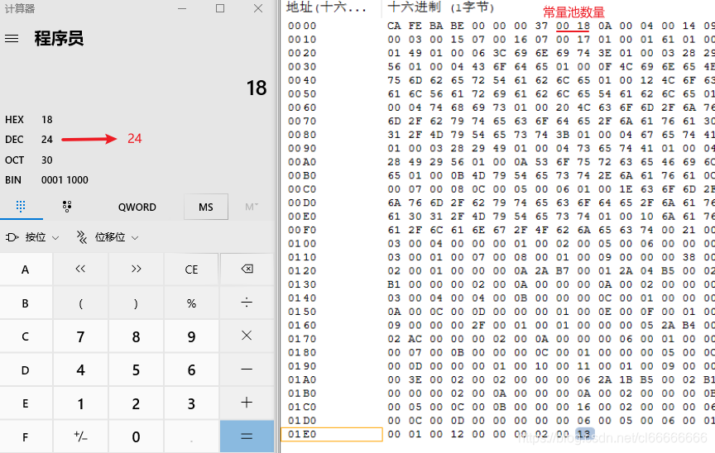Viewport: 715px width, 453px height.
Task: Click the 地址 address column header in hex editor
Action: click(x=327, y=7)
